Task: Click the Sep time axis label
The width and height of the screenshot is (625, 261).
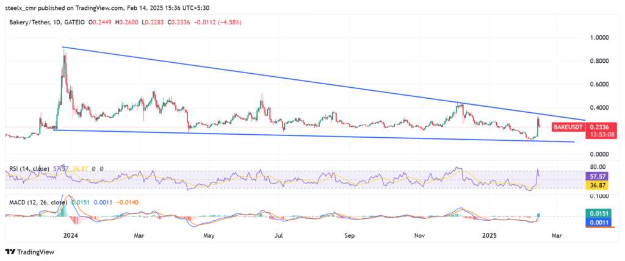Action: 350,236
